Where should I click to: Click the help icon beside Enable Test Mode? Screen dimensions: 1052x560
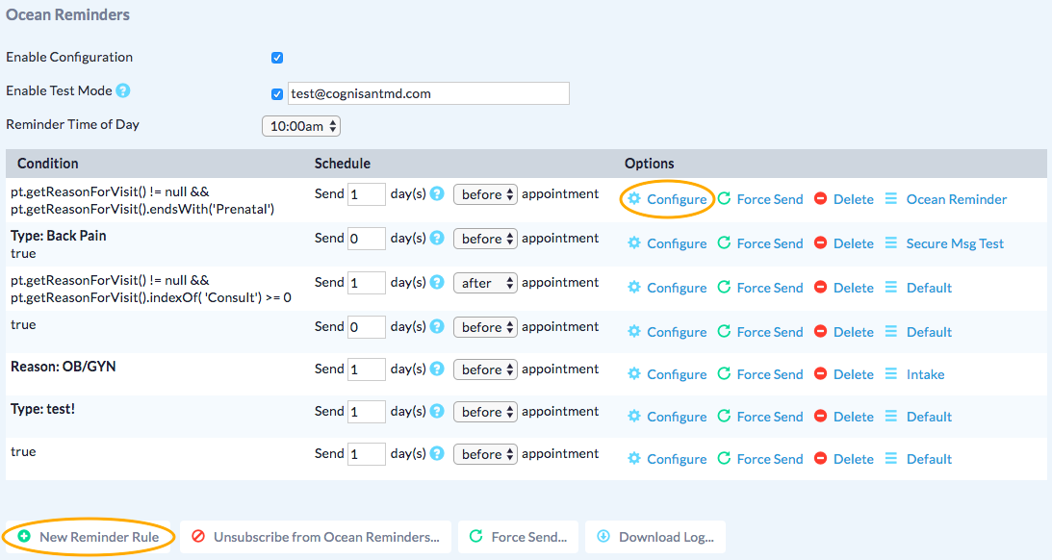(123, 90)
